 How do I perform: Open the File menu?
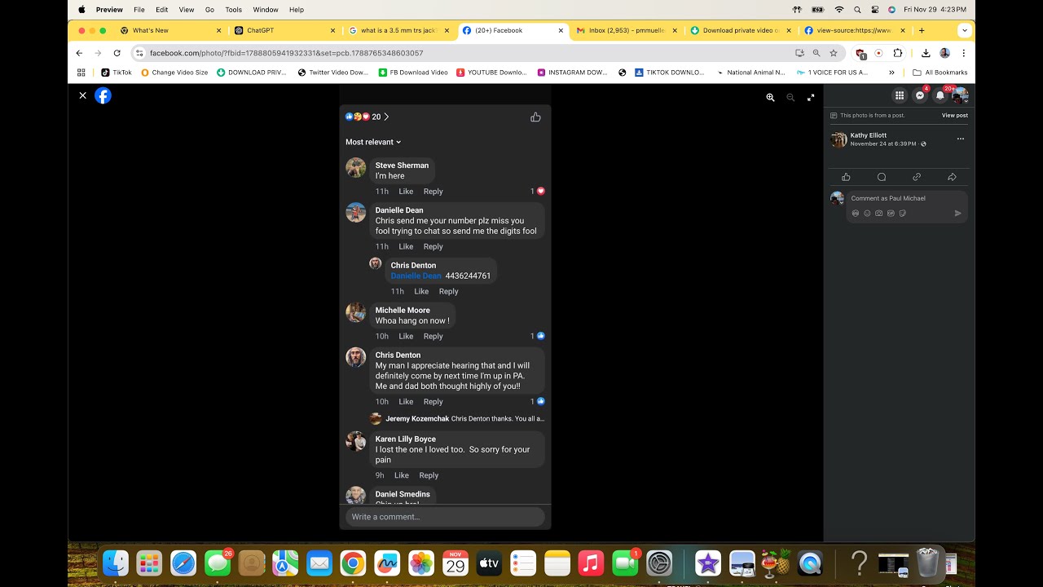(139, 10)
